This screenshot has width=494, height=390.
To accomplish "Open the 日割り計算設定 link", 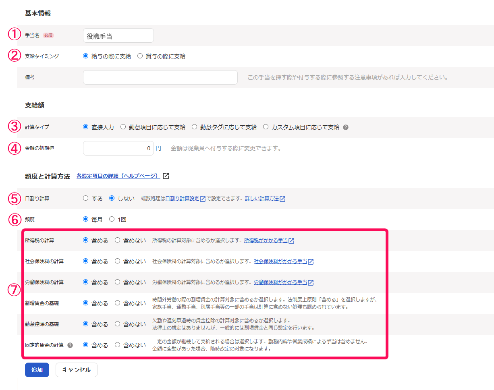I will coord(182,199).
